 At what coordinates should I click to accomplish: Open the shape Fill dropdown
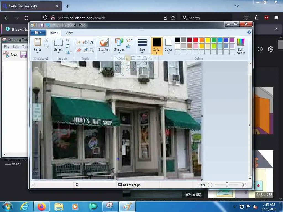(x=129, y=46)
